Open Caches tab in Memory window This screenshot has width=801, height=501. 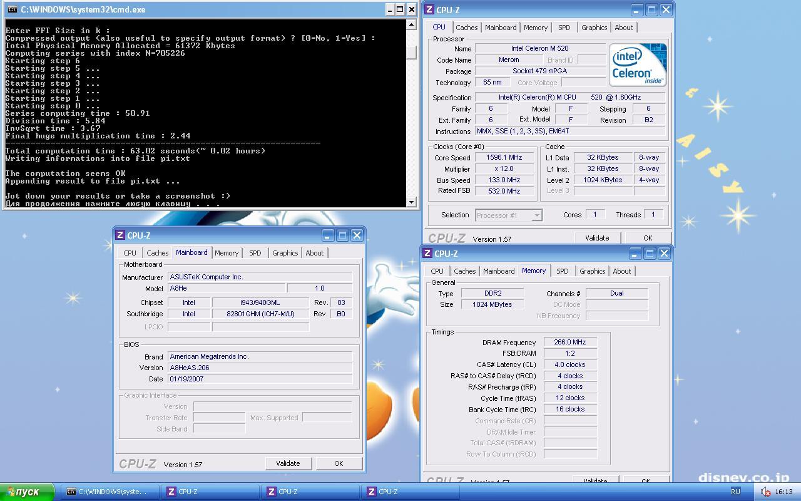click(x=465, y=271)
